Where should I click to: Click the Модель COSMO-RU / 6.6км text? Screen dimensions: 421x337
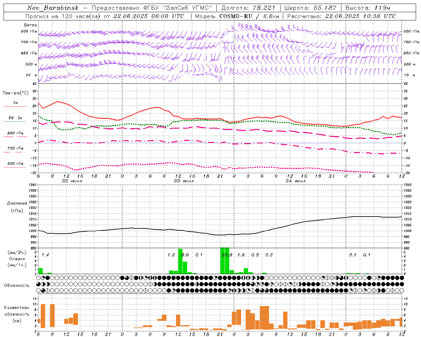[237, 16]
